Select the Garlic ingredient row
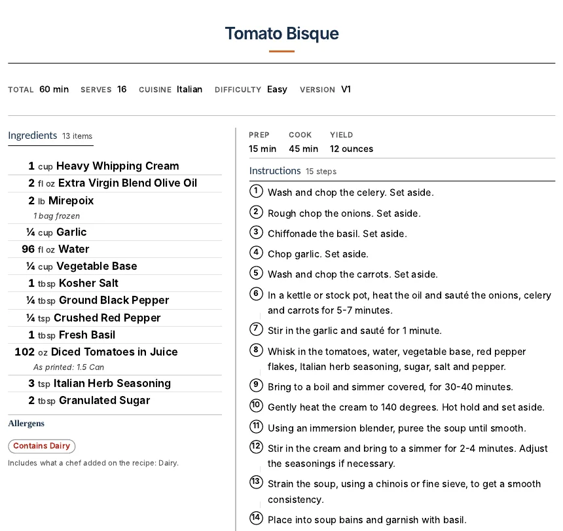This screenshot has width=563, height=531. pyautogui.click(x=115, y=232)
